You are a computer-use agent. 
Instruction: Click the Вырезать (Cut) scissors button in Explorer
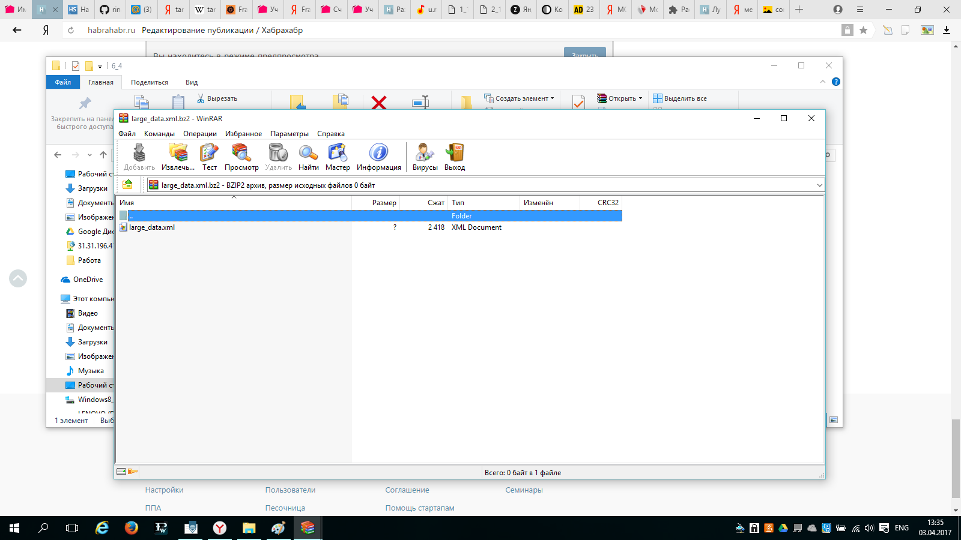tap(217, 98)
